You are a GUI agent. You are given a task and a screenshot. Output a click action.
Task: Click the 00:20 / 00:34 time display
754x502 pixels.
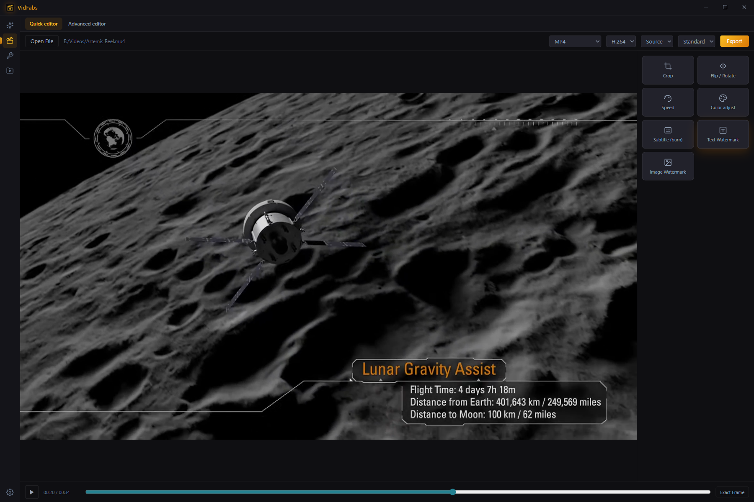coord(57,492)
